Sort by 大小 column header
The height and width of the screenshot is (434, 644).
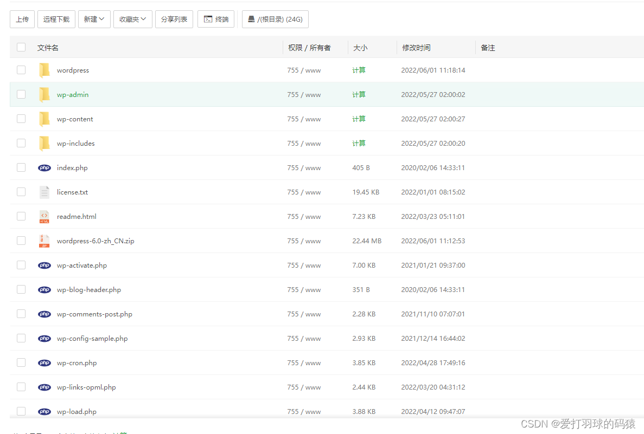coord(360,48)
